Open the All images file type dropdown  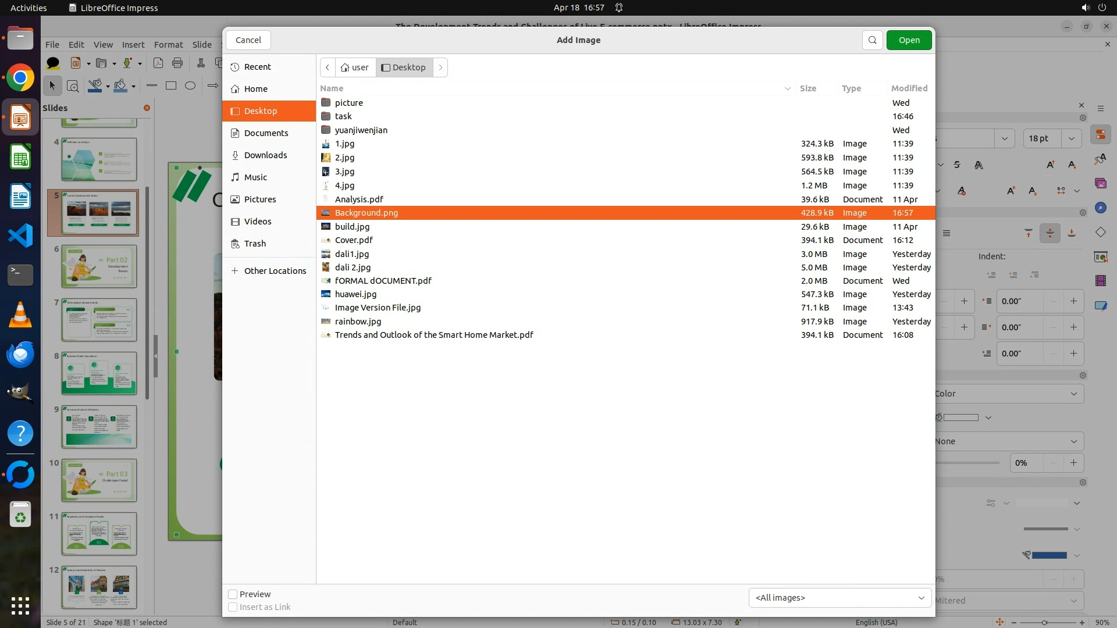[839, 598]
